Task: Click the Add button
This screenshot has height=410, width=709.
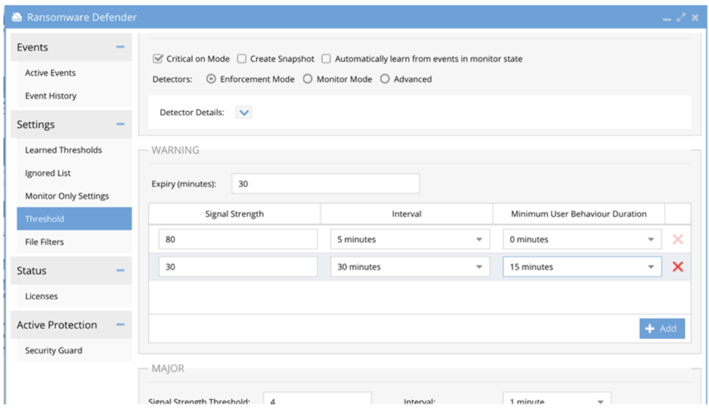Action: [x=662, y=329]
